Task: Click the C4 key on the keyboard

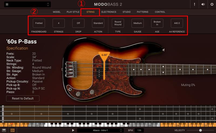Action: [122, 125]
